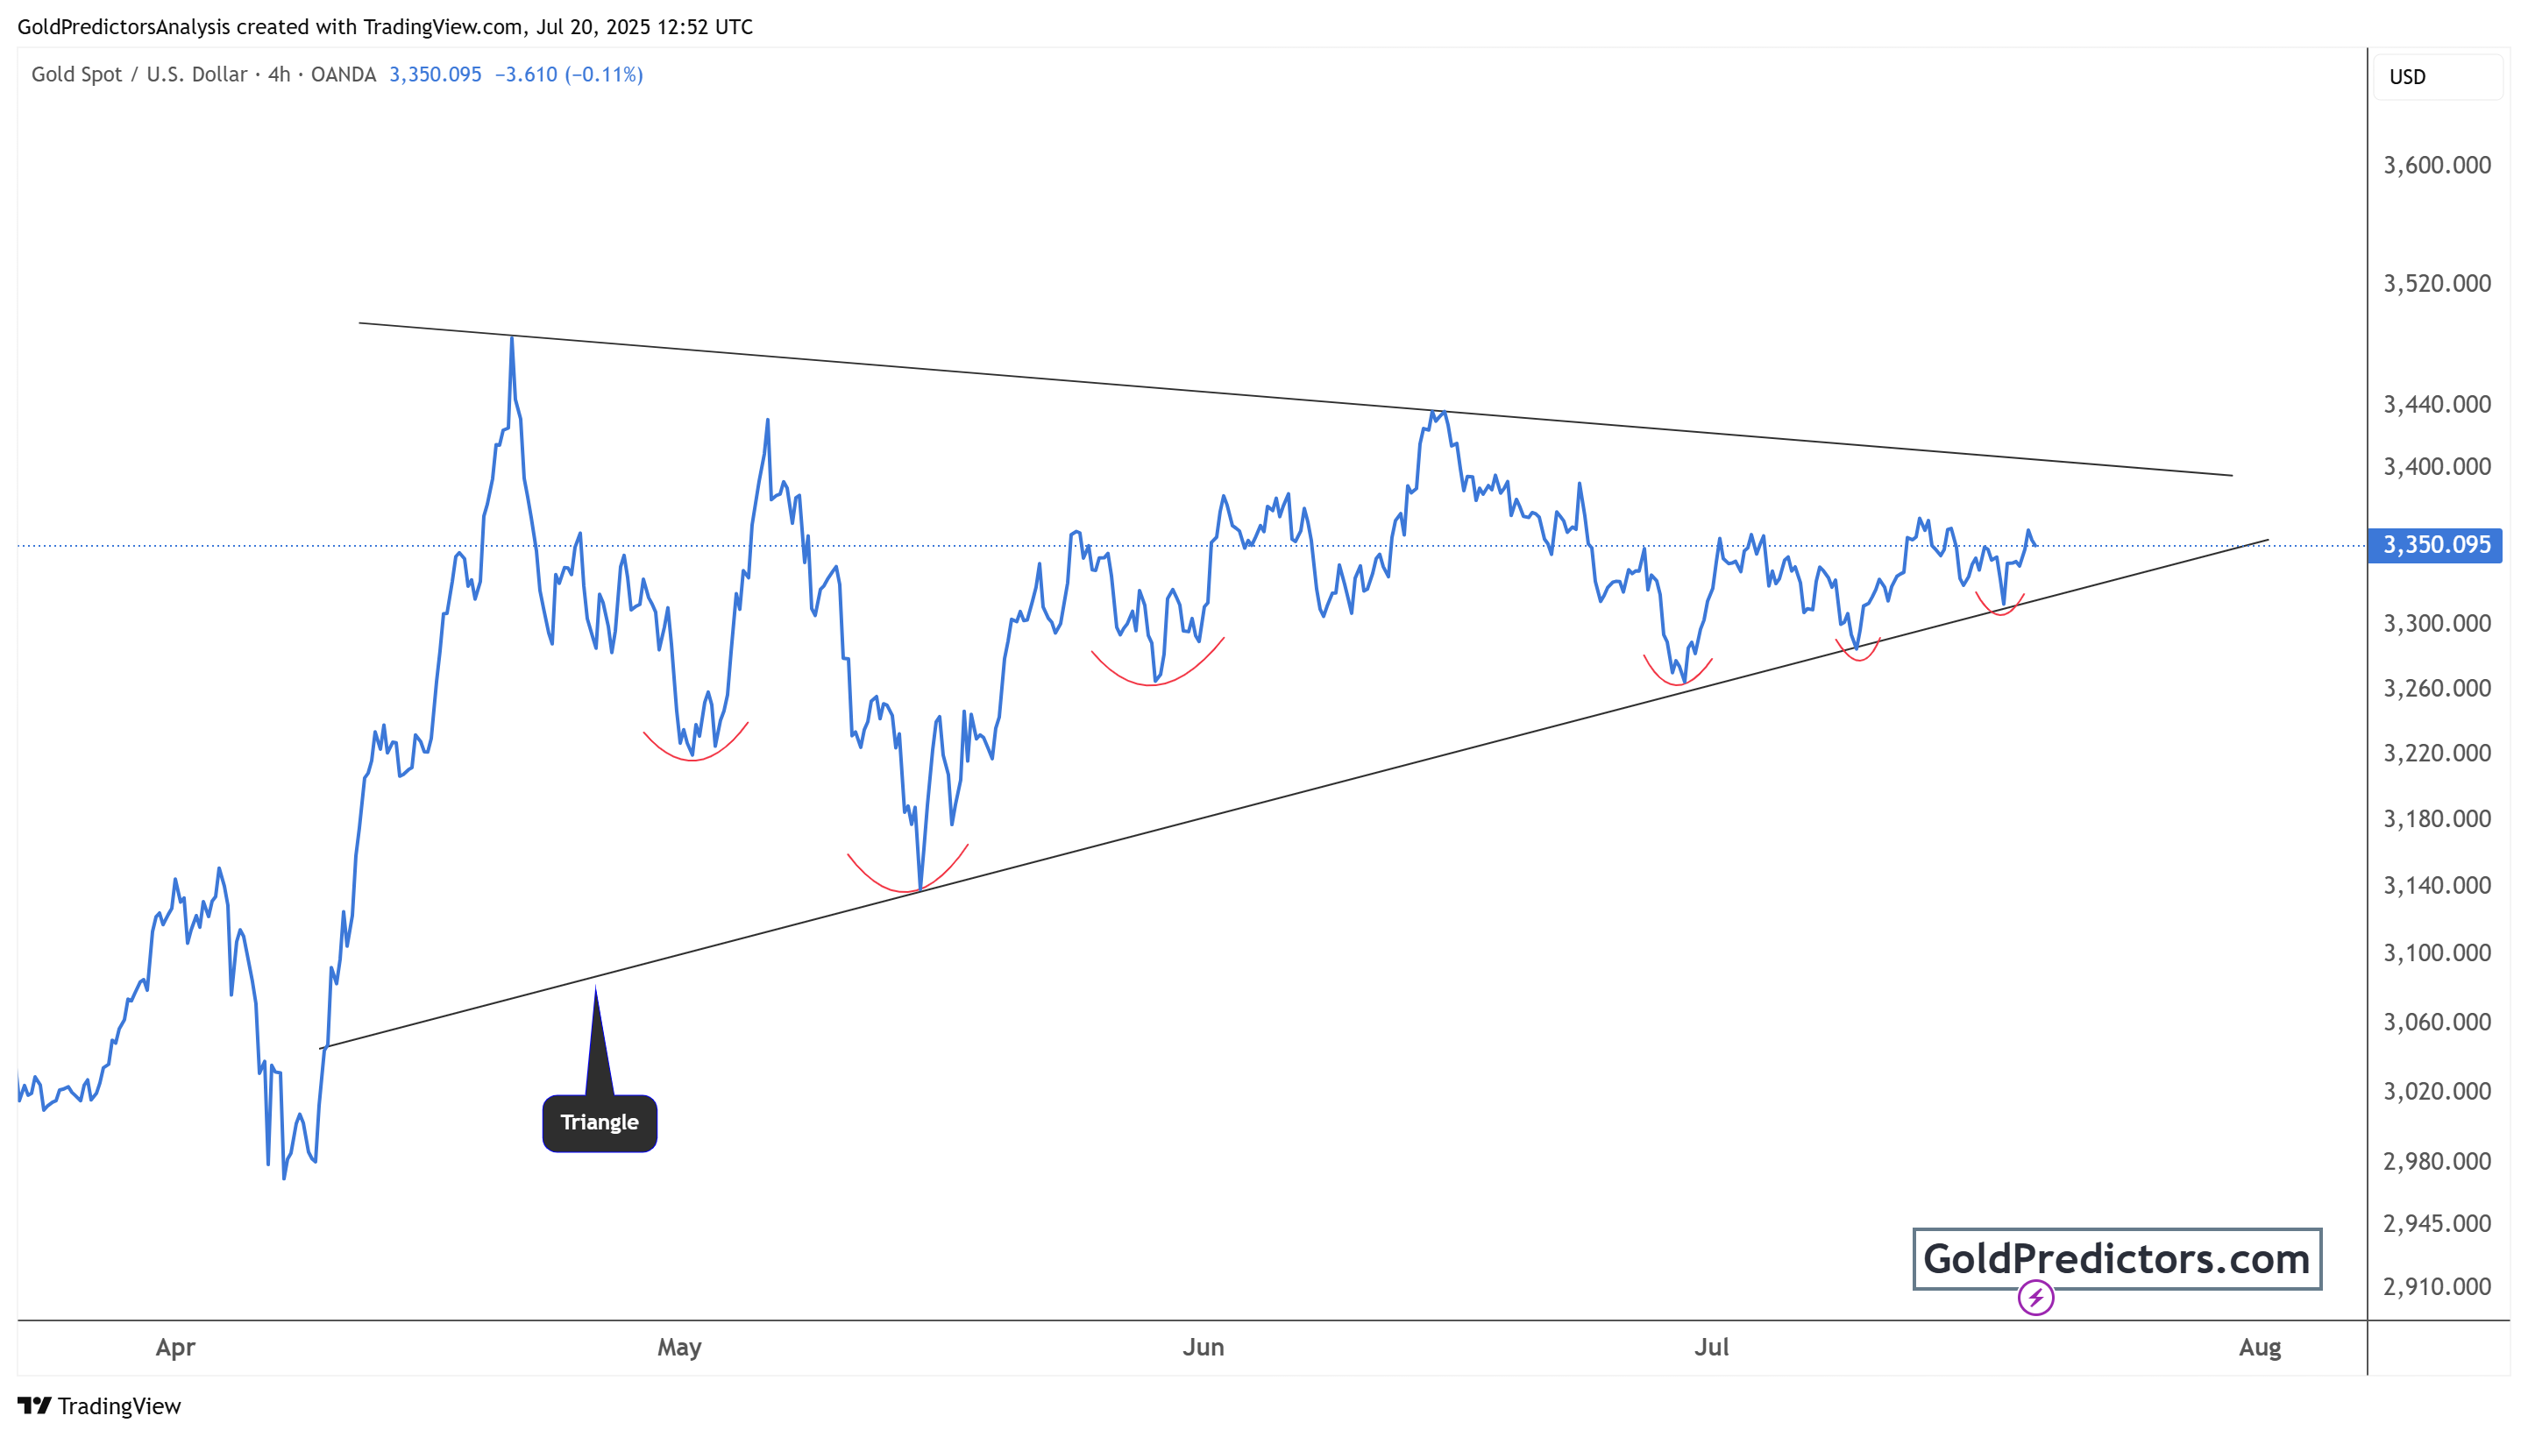This screenshot has width=2528, height=1437.
Task: Click the 4h timeframe label
Action: pyautogui.click(x=280, y=75)
